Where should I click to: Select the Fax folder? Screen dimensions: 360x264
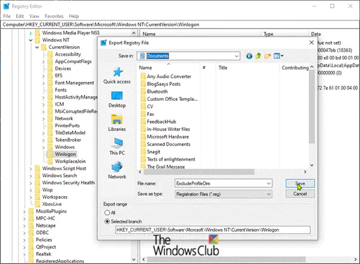click(147, 114)
